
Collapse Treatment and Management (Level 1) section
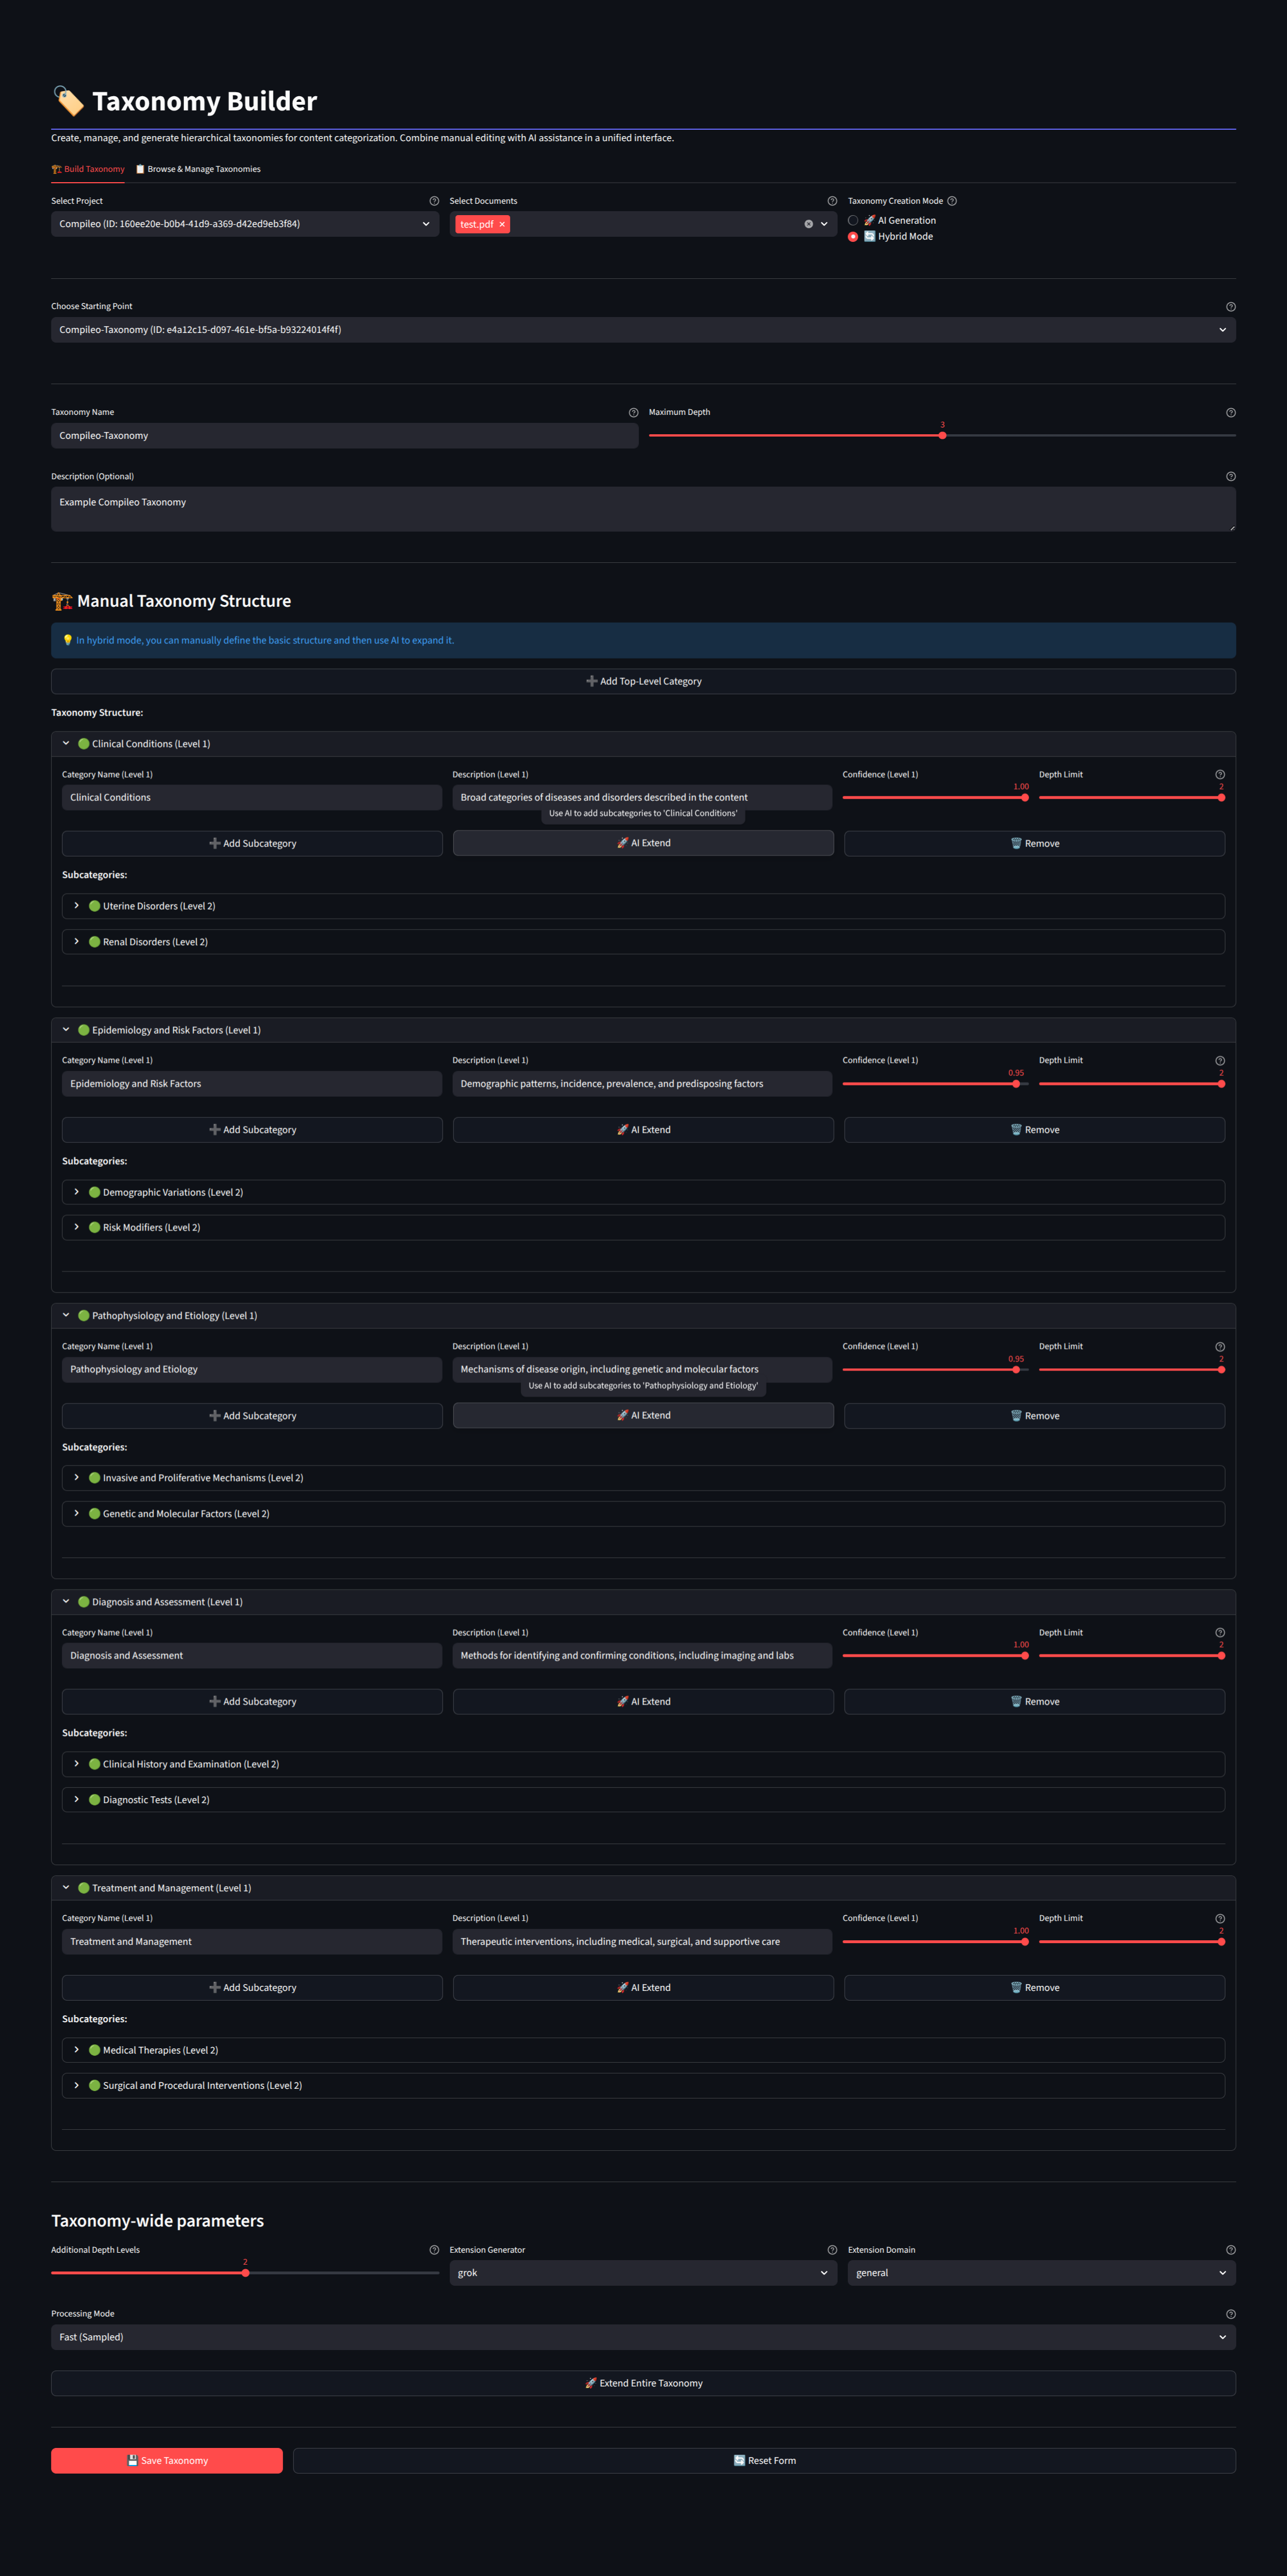click(x=642, y=1888)
